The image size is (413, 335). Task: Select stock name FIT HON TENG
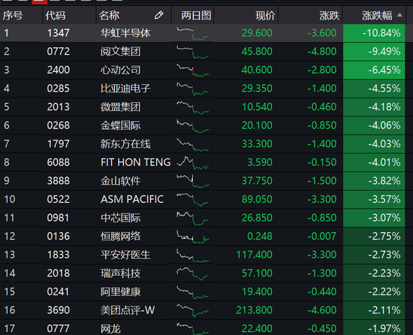[136, 162]
